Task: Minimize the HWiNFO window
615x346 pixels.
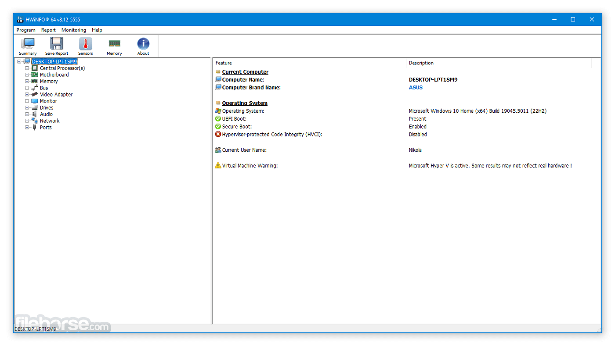Action: (553, 19)
